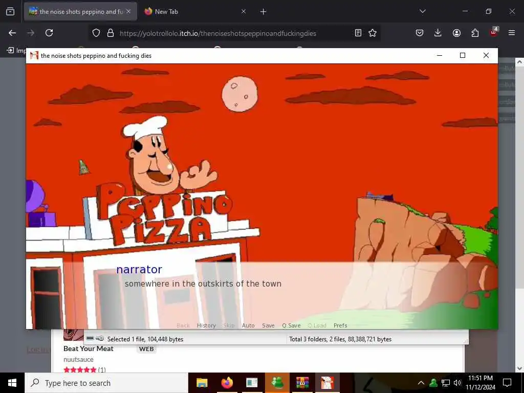Close the noise shots peppino tab
The width and height of the screenshot is (524, 393).
tap(128, 11)
